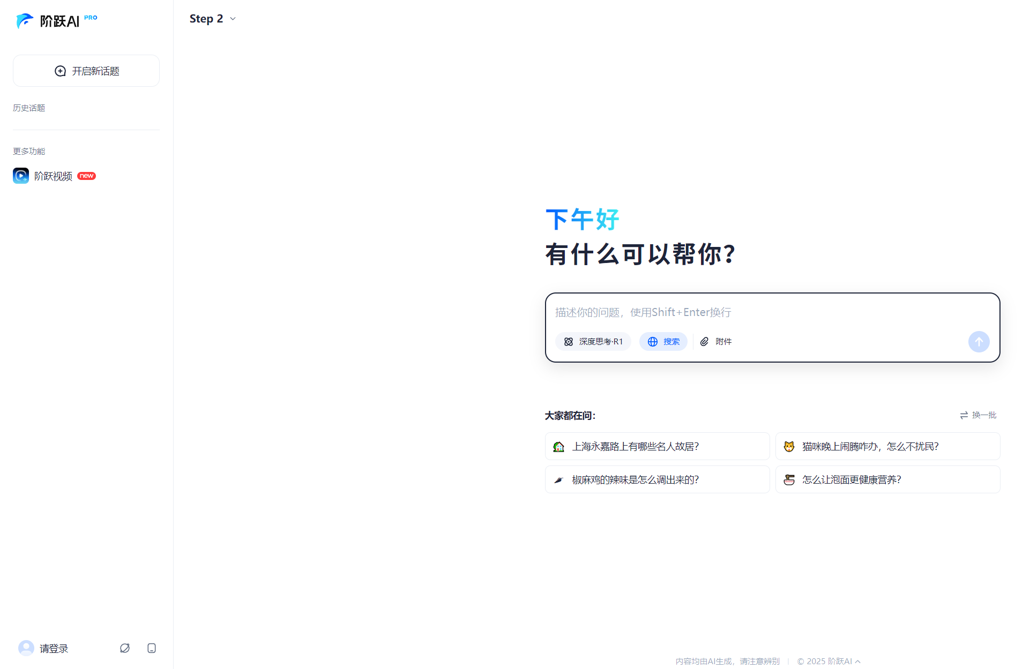Click the user avatar icon
This screenshot has width=1030, height=669.
[x=26, y=648]
